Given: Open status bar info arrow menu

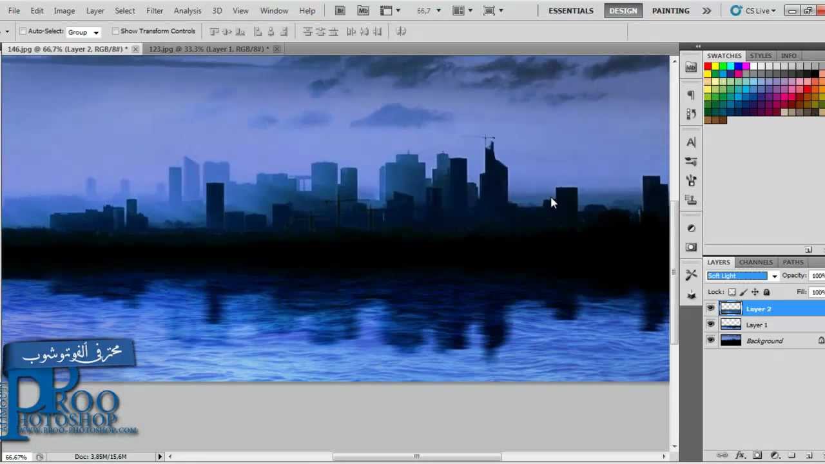Looking at the screenshot, I should 160,457.
